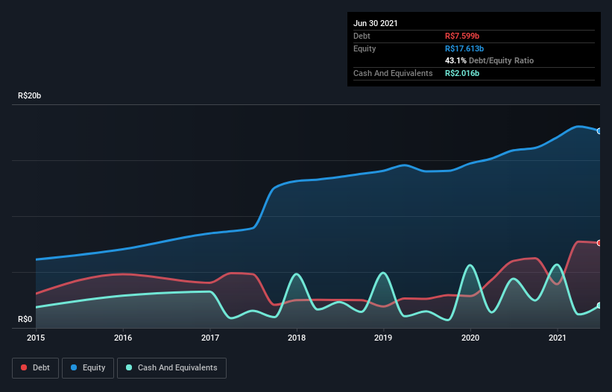Click the R$0 y-axis label
This screenshot has width=612, height=392.
[25, 320]
